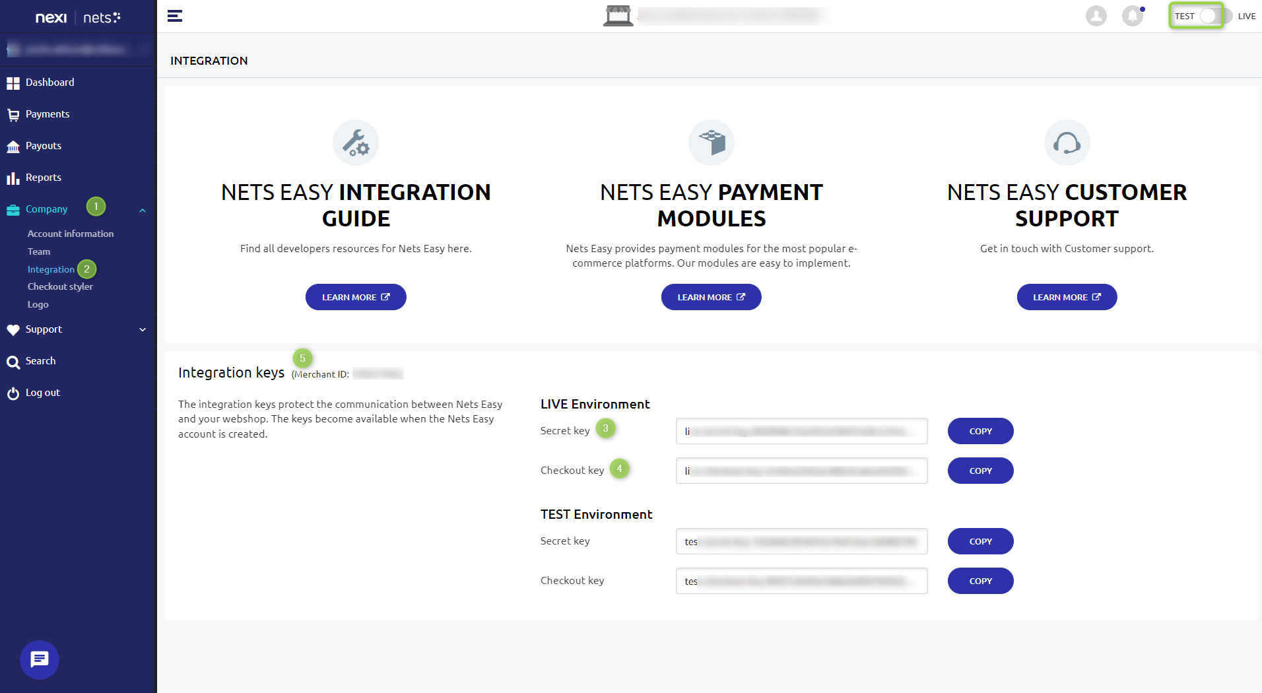
Task: Open Checkout styler submenu item
Action: click(x=60, y=286)
